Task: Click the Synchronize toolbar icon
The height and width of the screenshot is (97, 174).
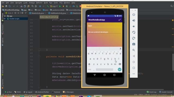Action: click(x=10, y=6)
